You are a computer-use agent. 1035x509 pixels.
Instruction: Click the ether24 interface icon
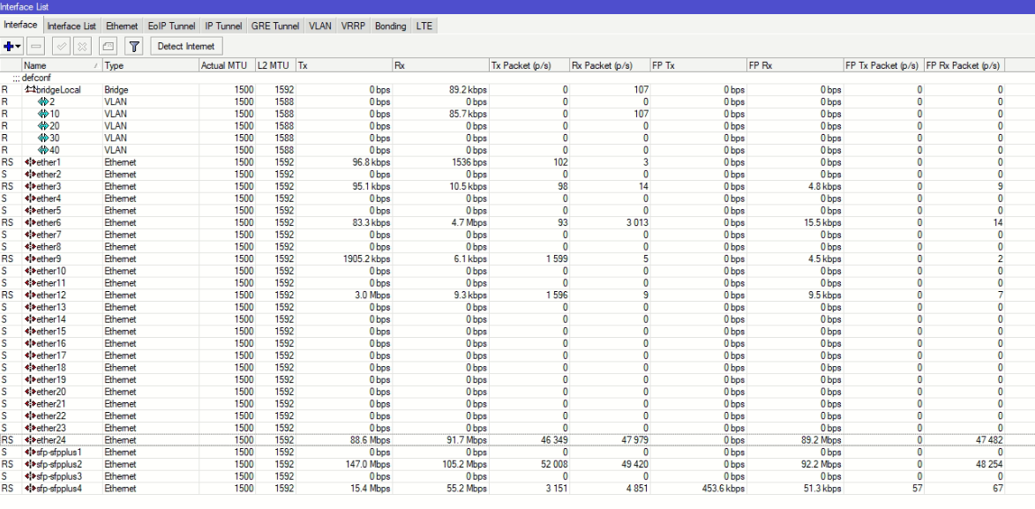[30, 439]
